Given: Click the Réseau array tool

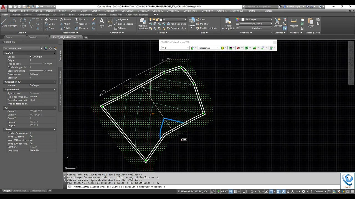Looking at the screenshot, I should (80, 28).
